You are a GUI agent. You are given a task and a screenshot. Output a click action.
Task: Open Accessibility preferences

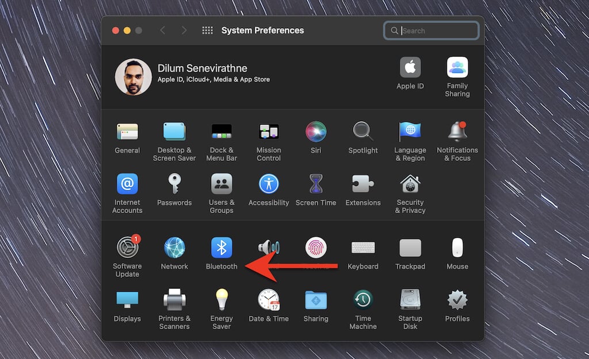click(269, 184)
